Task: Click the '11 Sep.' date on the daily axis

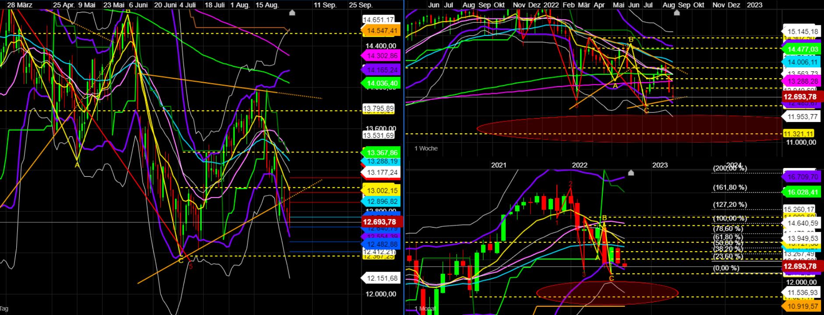Action: click(x=325, y=5)
